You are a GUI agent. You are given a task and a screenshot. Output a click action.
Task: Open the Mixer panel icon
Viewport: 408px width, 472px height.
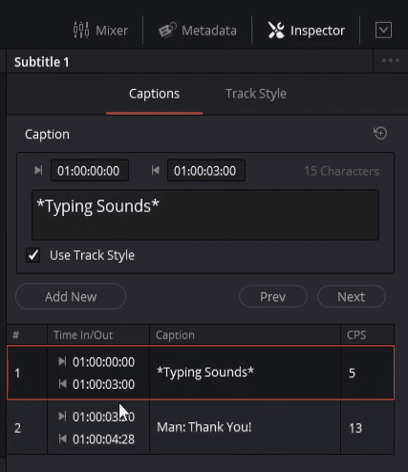point(81,31)
